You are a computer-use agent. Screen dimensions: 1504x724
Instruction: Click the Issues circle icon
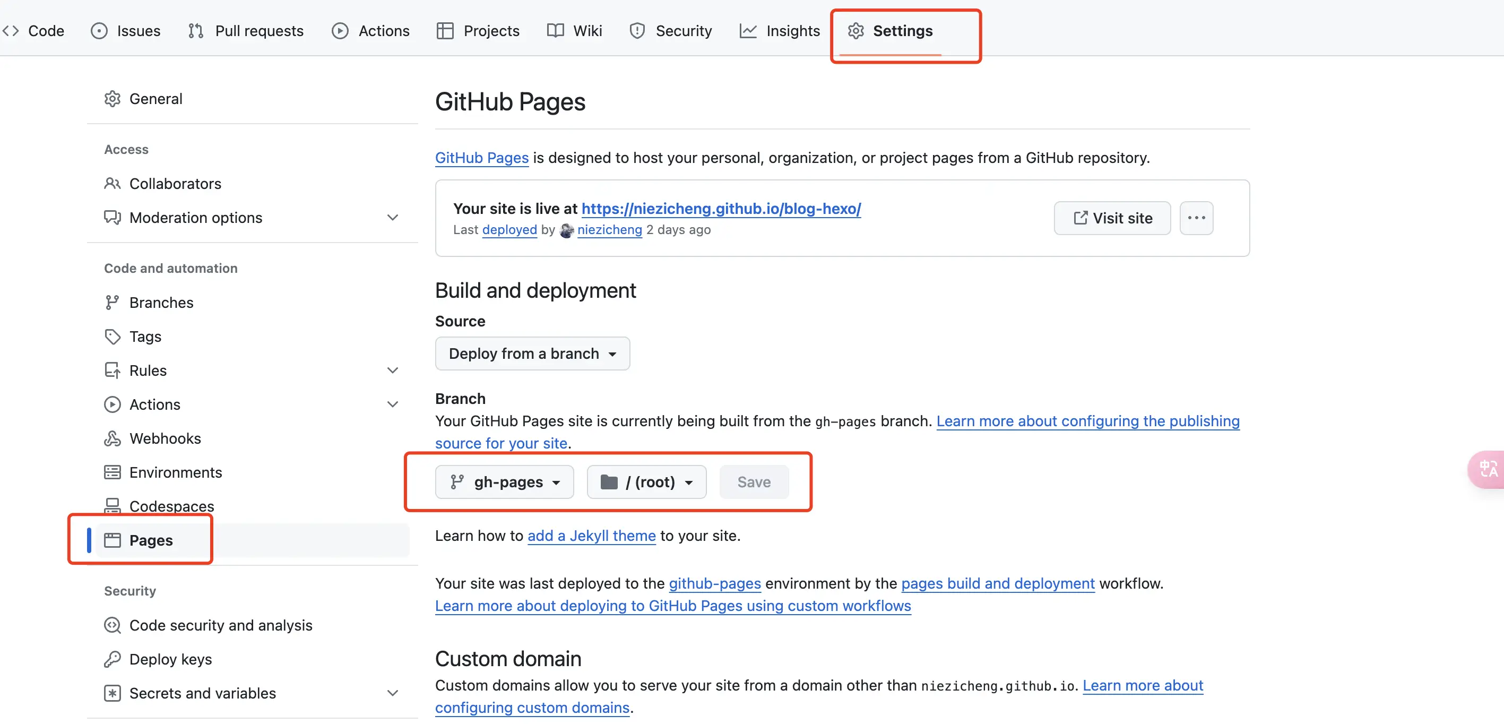(99, 30)
